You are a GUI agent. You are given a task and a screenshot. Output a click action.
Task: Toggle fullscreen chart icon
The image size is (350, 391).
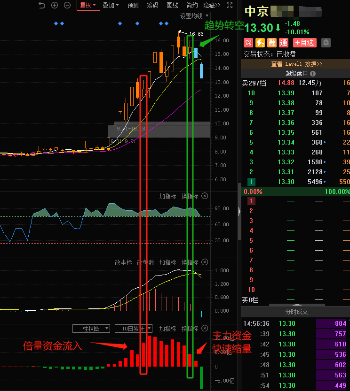pos(230,5)
